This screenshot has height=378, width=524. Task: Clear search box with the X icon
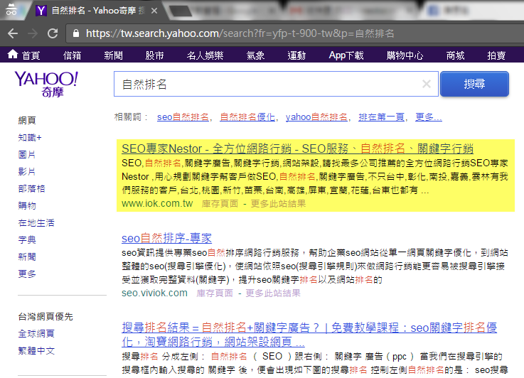(427, 84)
